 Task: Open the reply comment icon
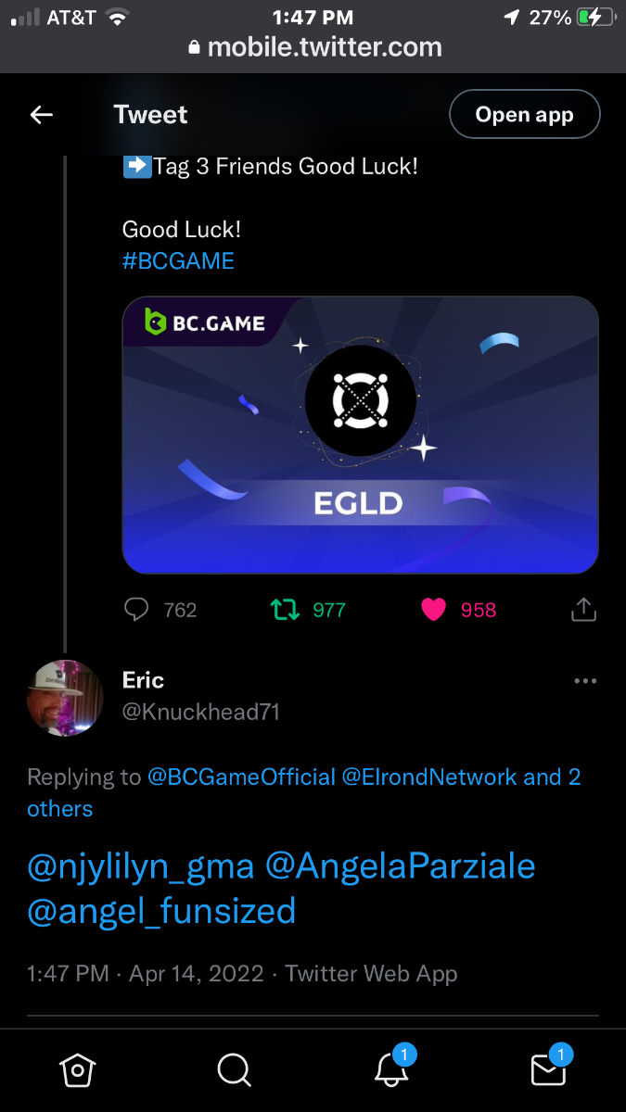pyautogui.click(x=136, y=609)
